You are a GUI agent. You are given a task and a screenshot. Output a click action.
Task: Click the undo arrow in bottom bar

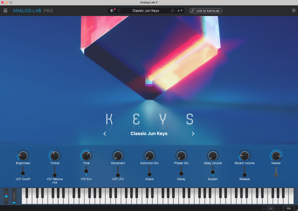265,208
